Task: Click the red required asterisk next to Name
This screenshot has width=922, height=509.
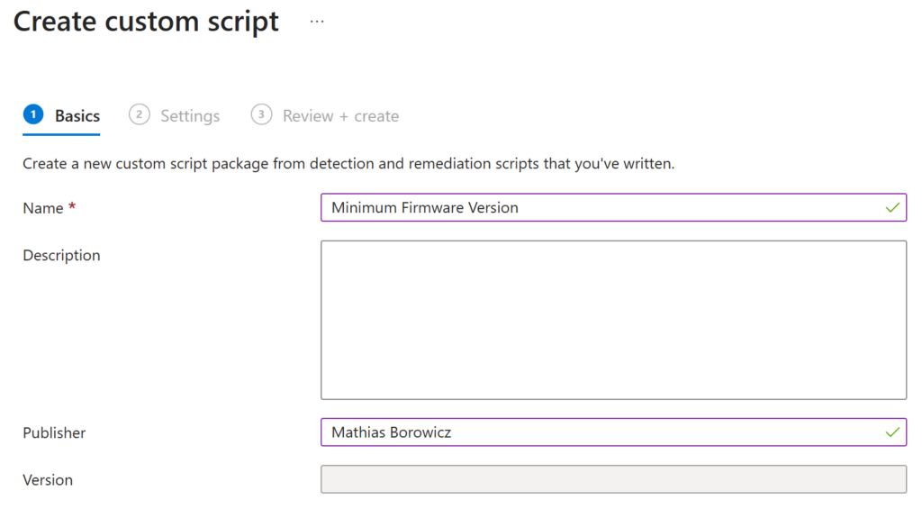Action: point(72,207)
